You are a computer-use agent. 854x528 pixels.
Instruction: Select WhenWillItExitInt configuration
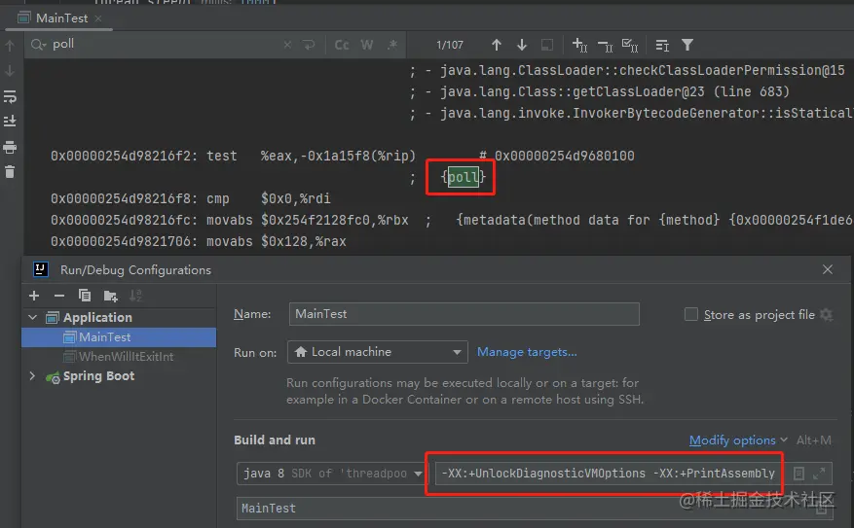tap(119, 357)
